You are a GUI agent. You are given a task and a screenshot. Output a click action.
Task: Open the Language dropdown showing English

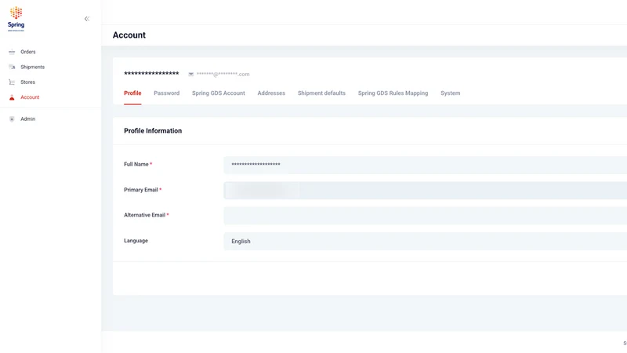coord(425,242)
